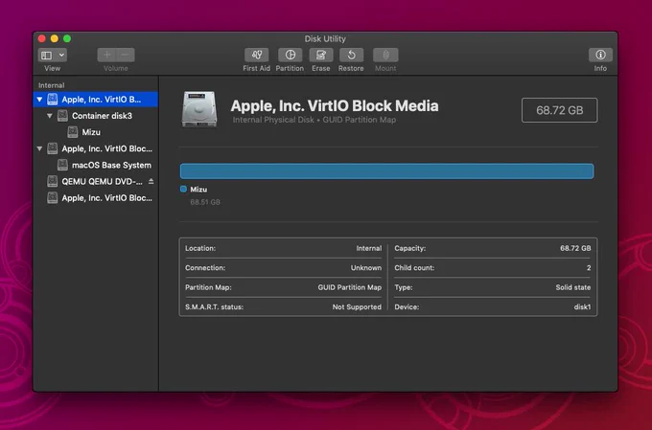Click the macOS Base System drive icon
Screen dimensions: 652x430
click(x=62, y=165)
